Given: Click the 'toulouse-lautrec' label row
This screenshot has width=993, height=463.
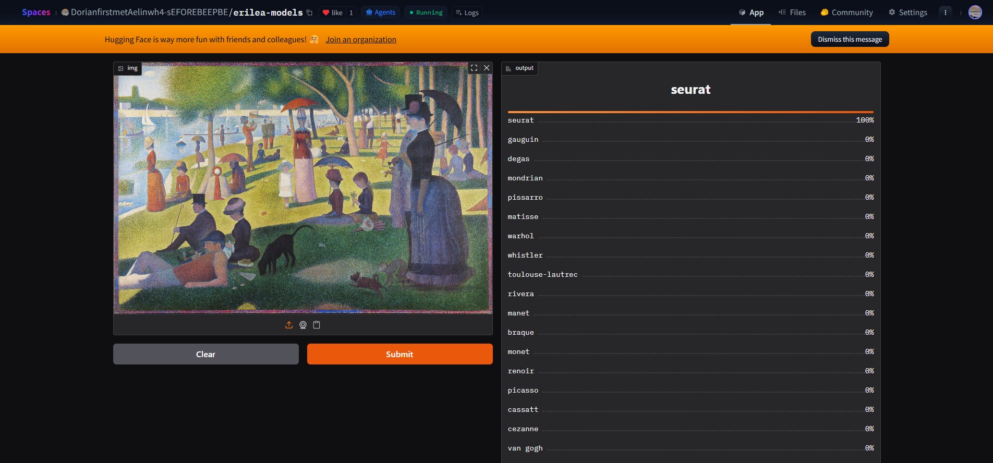Looking at the screenshot, I should [691, 275].
